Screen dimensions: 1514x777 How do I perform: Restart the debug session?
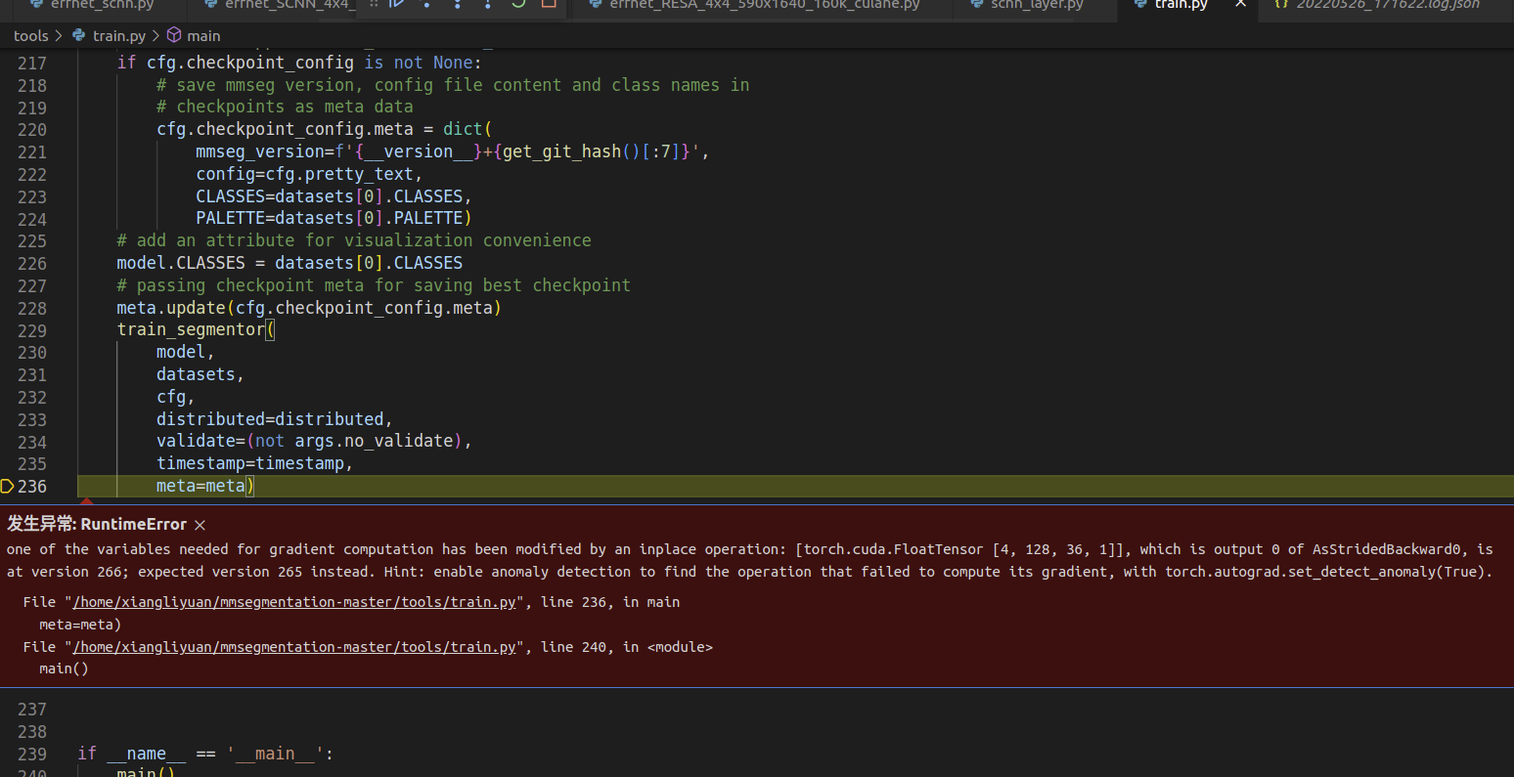[518, 5]
